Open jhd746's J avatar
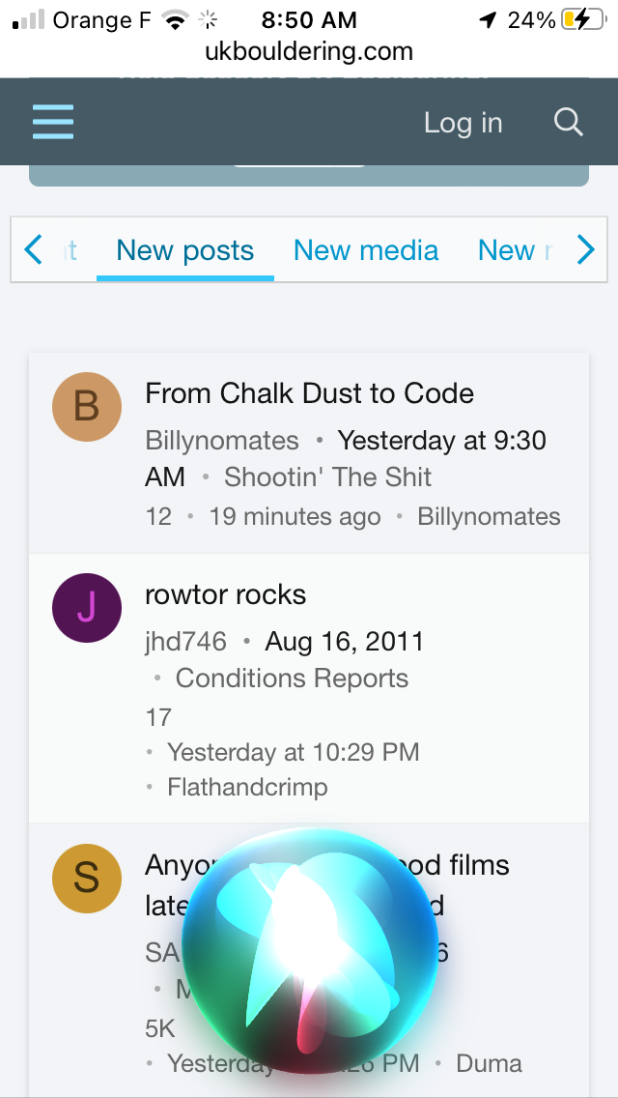The height and width of the screenshot is (1098, 618). click(x=87, y=608)
